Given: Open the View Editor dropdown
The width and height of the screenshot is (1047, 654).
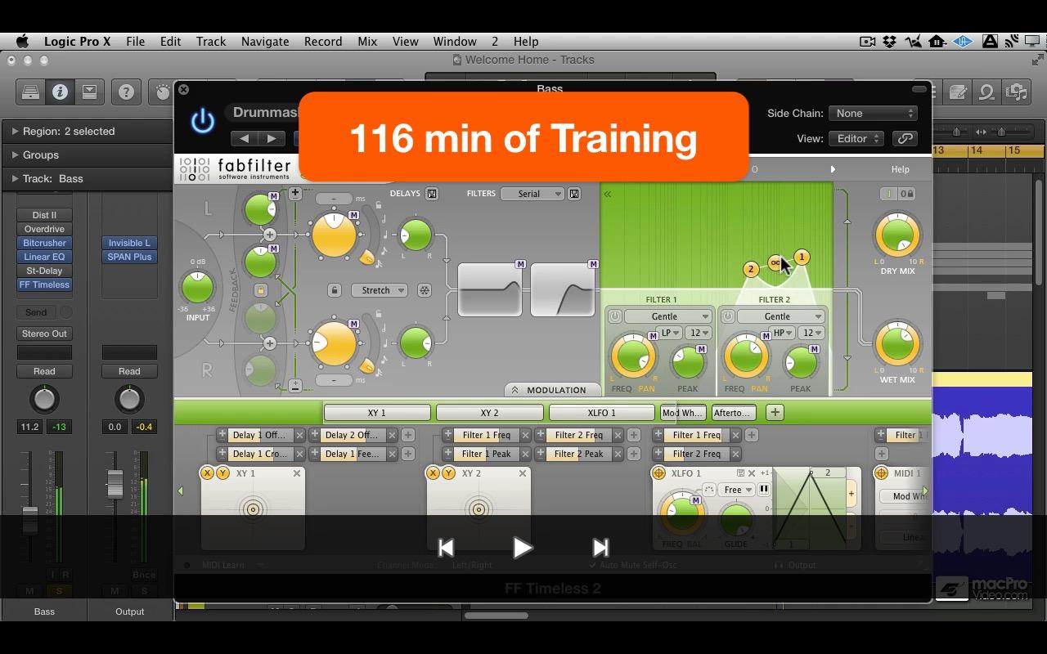Looking at the screenshot, I should click(856, 139).
